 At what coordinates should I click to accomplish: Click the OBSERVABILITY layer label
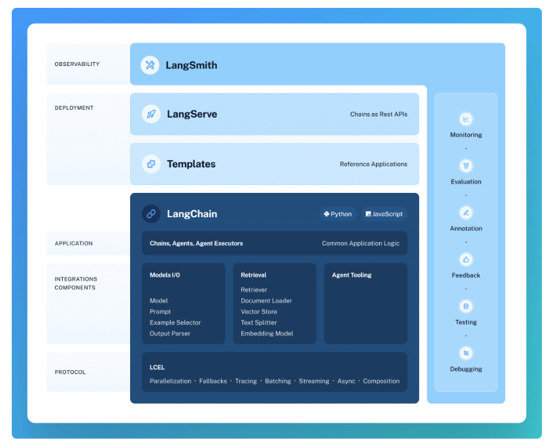tap(77, 64)
